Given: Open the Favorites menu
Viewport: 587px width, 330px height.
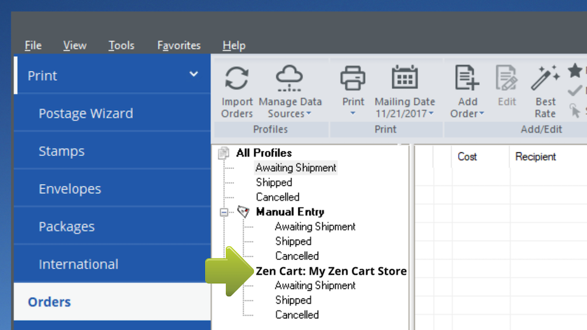Looking at the screenshot, I should pos(179,45).
